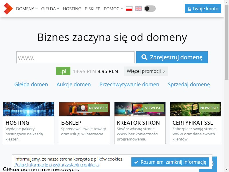Open the CERTYFIKAT SSL padlock image
The width and height of the screenshot is (229, 172).
tap(196, 110)
